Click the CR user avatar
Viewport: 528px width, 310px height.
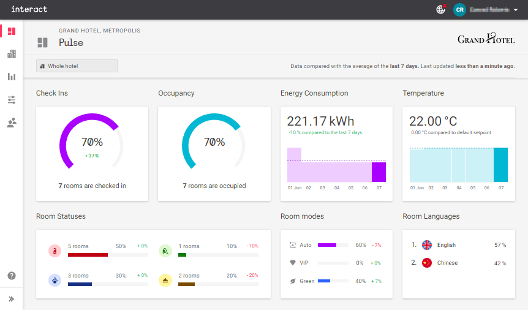tap(459, 10)
